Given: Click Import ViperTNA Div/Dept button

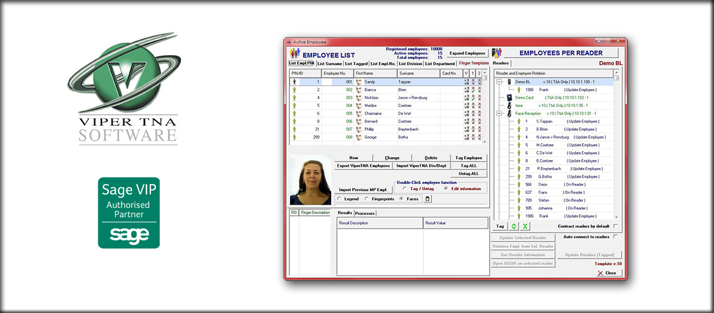Looking at the screenshot, I should coord(422,166).
